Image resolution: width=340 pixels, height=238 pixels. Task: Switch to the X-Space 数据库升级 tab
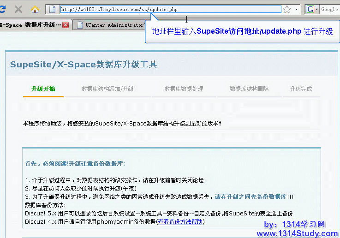tap(30, 25)
